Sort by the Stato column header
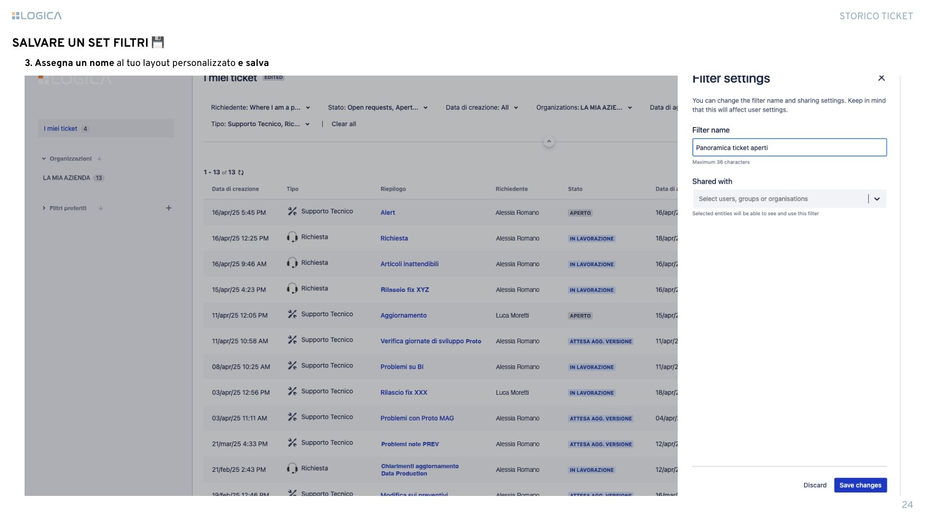 [575, 189]
